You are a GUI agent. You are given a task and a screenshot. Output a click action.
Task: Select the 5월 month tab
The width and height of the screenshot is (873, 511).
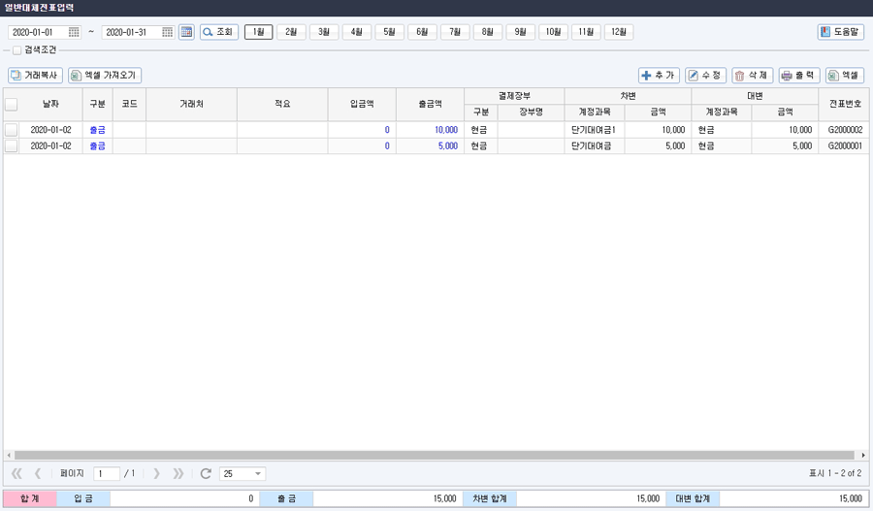[390, 32]
